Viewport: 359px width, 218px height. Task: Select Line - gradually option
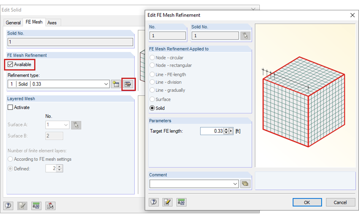point(152,90)
